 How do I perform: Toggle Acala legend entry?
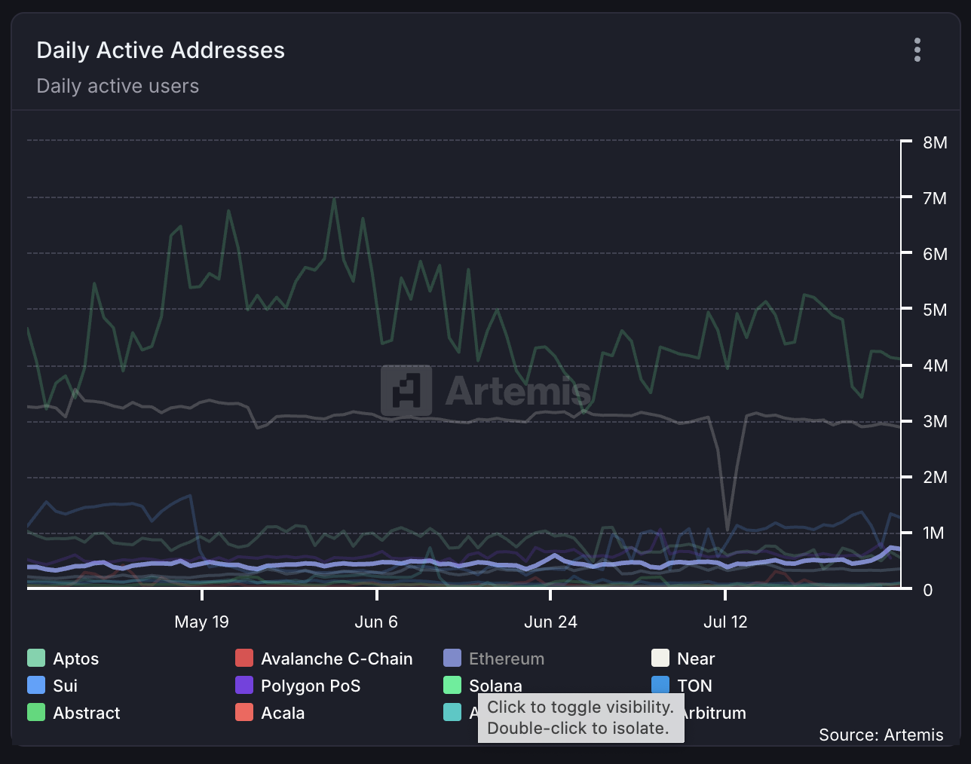(270, 713)
